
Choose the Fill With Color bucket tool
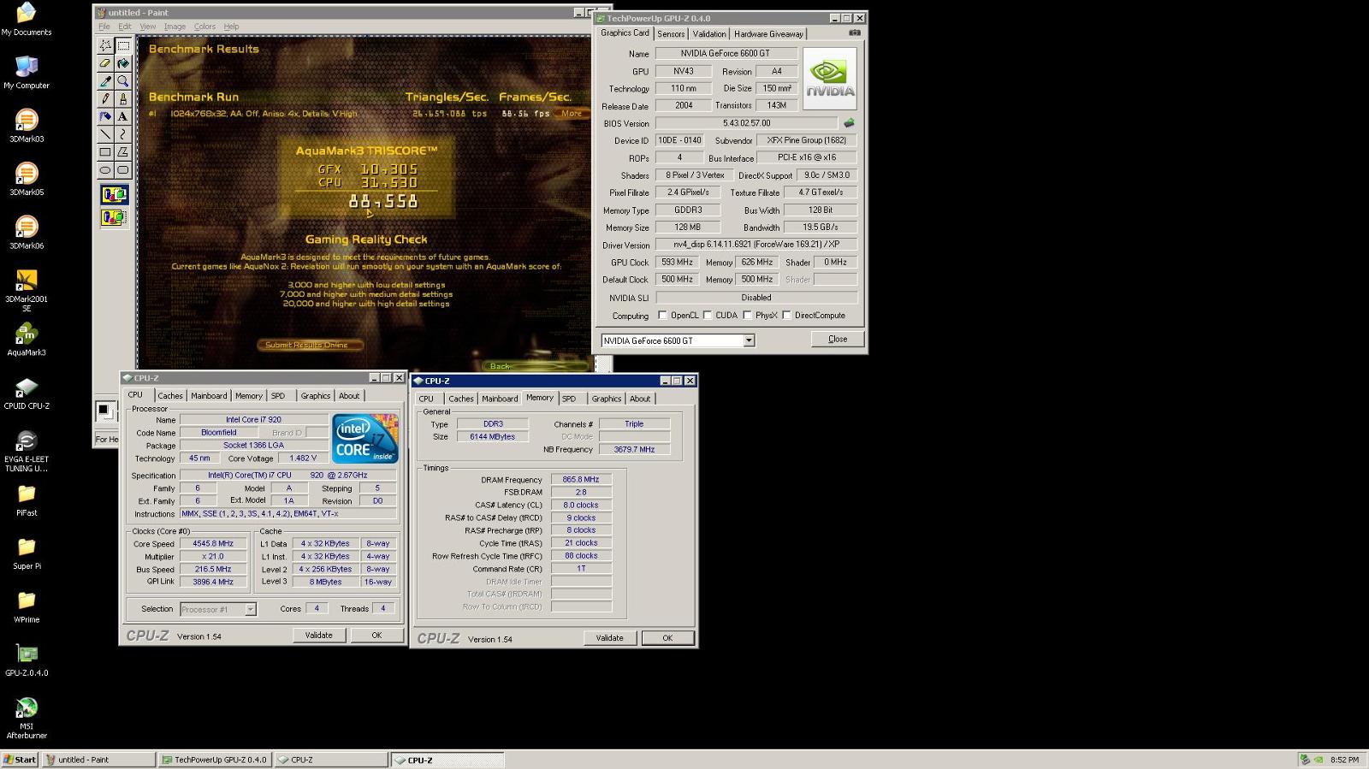[123, 62]
